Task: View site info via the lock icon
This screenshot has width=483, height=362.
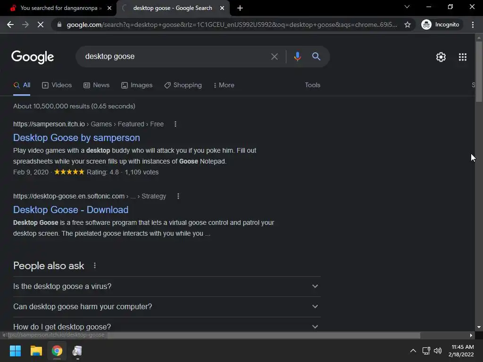Action: pyautogui.click(x=59, y=25)
